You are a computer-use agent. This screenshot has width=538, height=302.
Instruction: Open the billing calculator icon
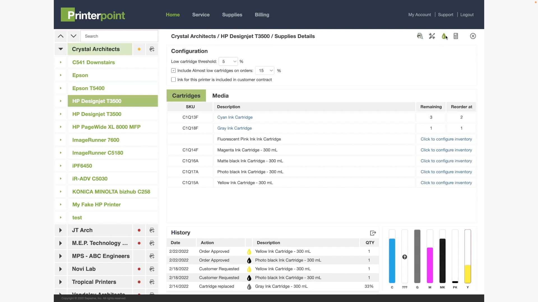[456, 36]
